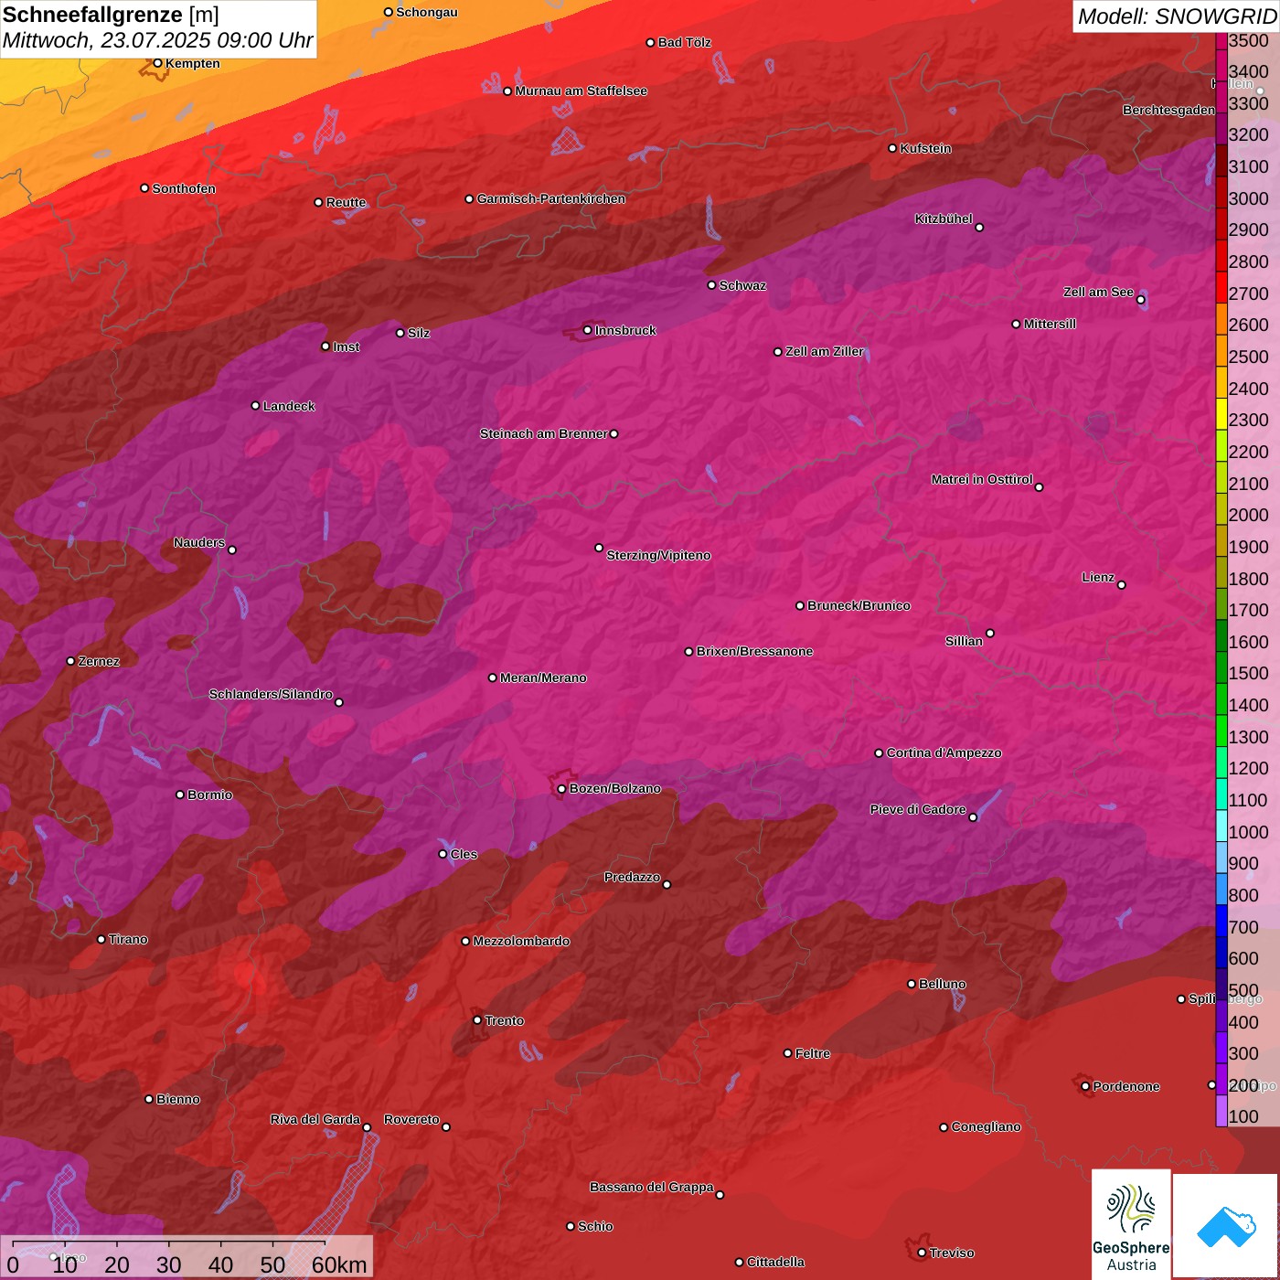Click the Schneefallgrenze [m] title
Image resolution: width=1280 pixels, height=1280 pixels.
point(111,15)
